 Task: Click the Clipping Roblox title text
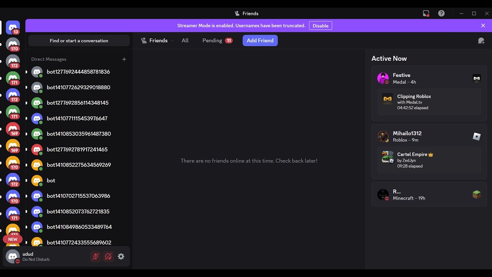414,96
